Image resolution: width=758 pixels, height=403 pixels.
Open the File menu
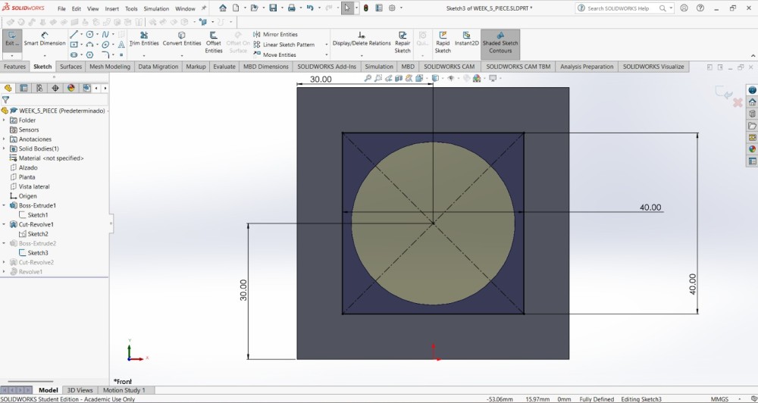(61, 8)
